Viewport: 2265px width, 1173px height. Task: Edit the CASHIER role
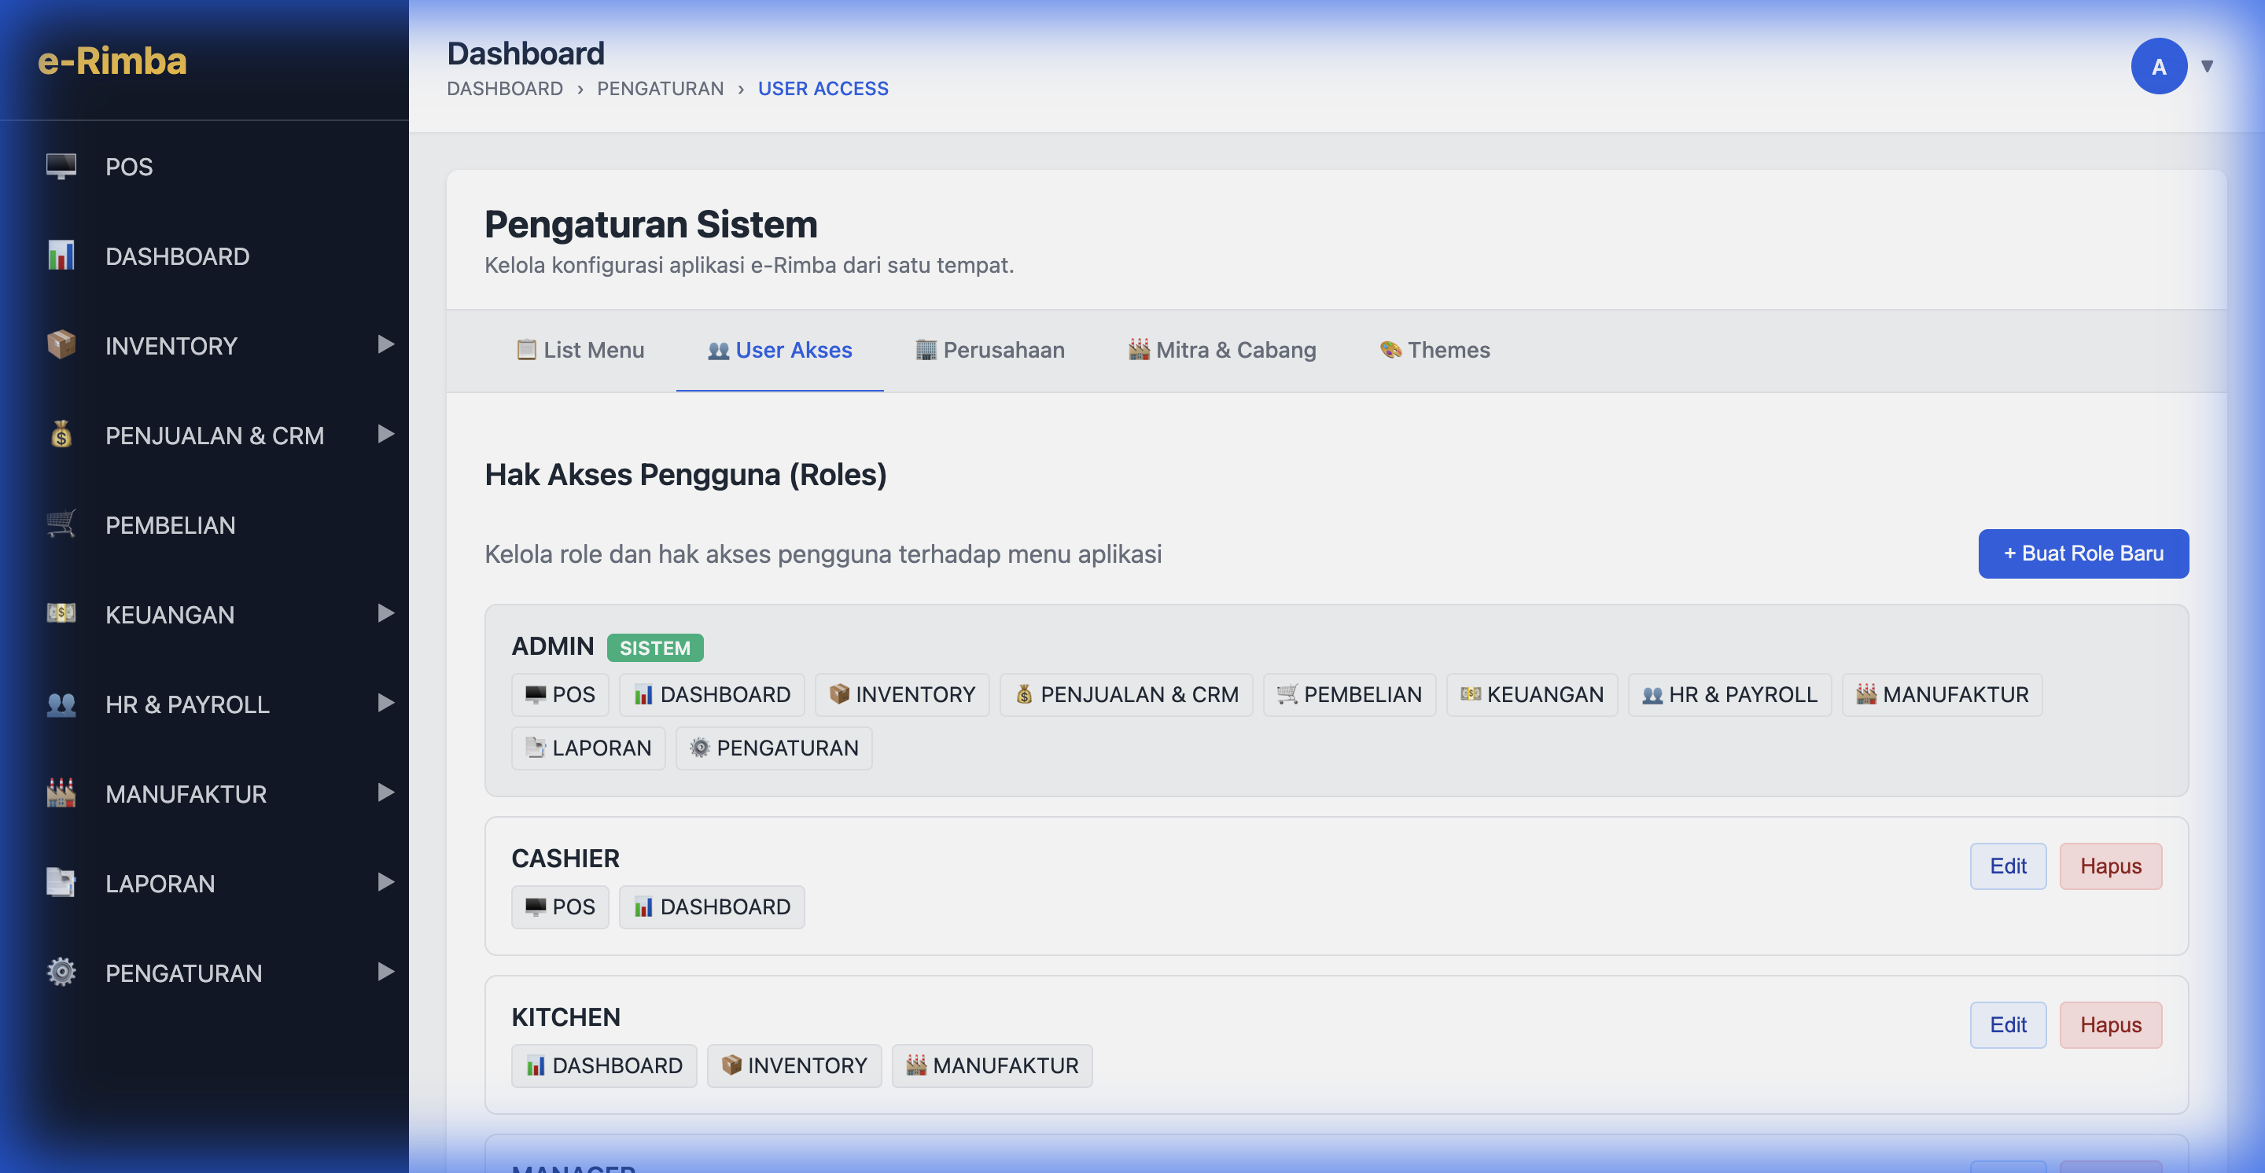point(2009,866)
